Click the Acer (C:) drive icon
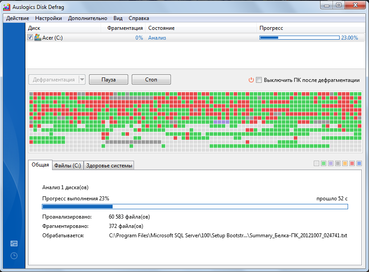 [x=38, y=37]
